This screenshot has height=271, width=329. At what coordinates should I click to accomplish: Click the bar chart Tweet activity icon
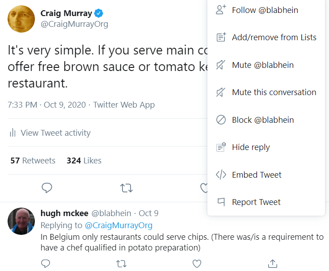click(x=13, y=133)
